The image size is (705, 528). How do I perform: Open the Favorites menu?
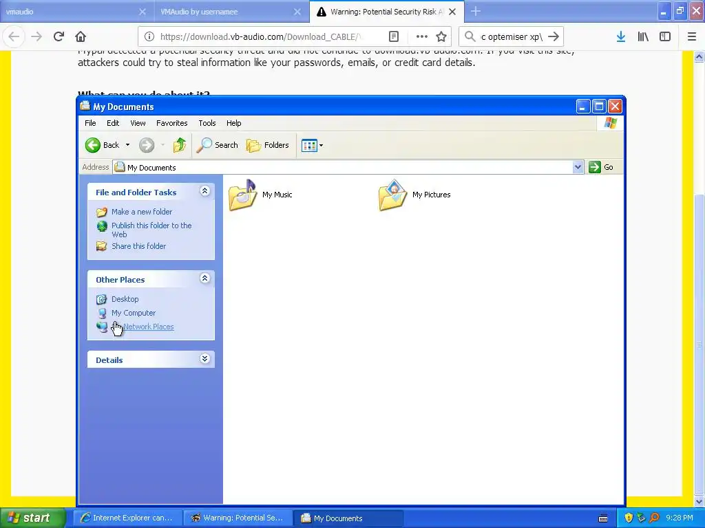(x=171, y=123)
